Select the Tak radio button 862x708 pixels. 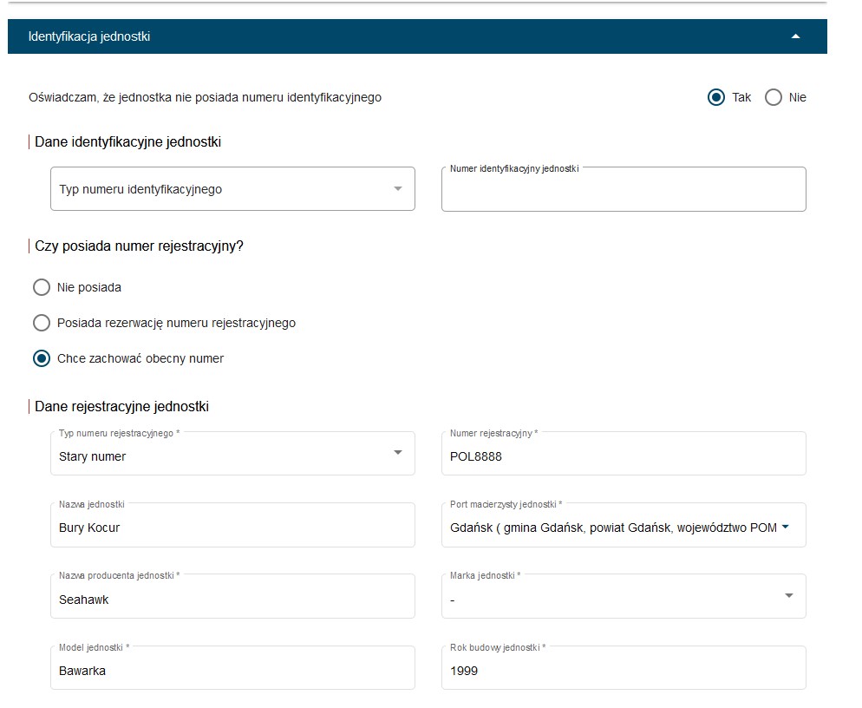(x=715, y=97)
